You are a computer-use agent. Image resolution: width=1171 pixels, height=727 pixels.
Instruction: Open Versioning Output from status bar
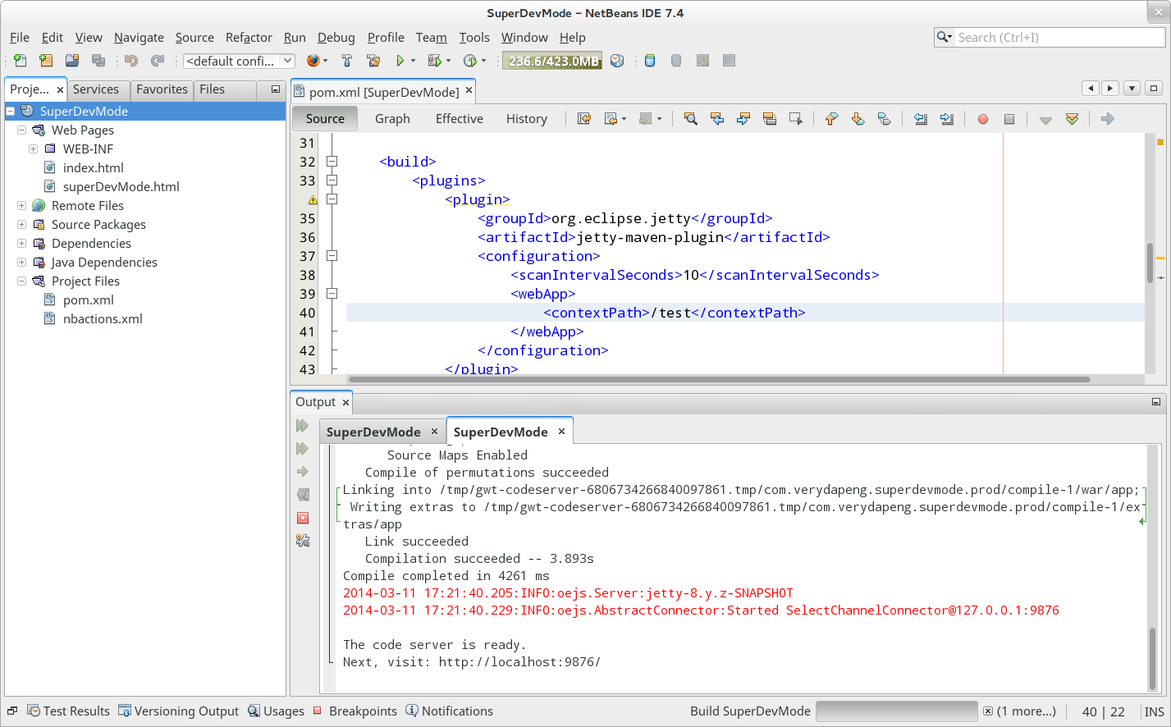pyautogui.click(x=179, y=711)
